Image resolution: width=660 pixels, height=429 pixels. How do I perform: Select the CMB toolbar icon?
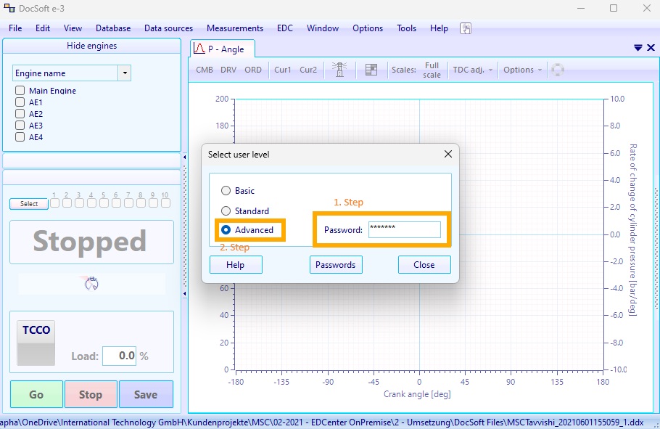pyautogui.click(x=204, y=70)
